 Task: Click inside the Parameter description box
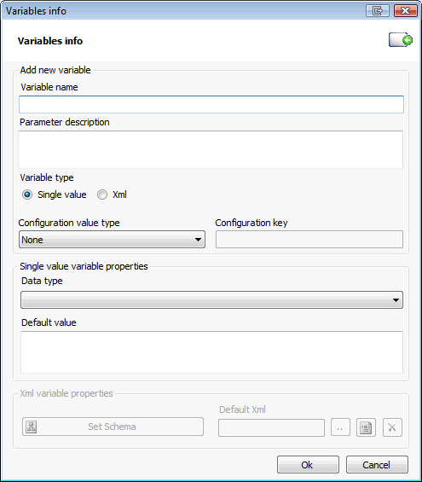(x=211, y=149)
